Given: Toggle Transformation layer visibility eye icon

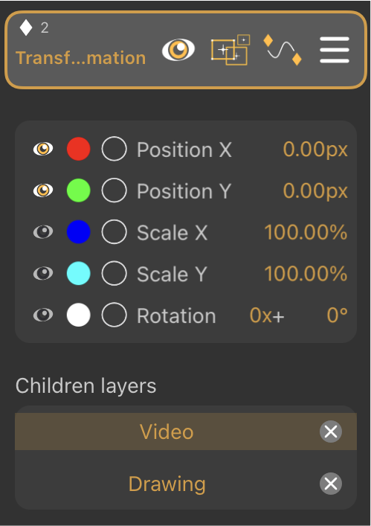Looking at the screenshot, I should point(178,50).
